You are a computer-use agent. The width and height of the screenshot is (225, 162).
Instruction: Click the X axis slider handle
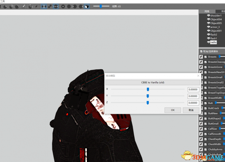[148, 89]
